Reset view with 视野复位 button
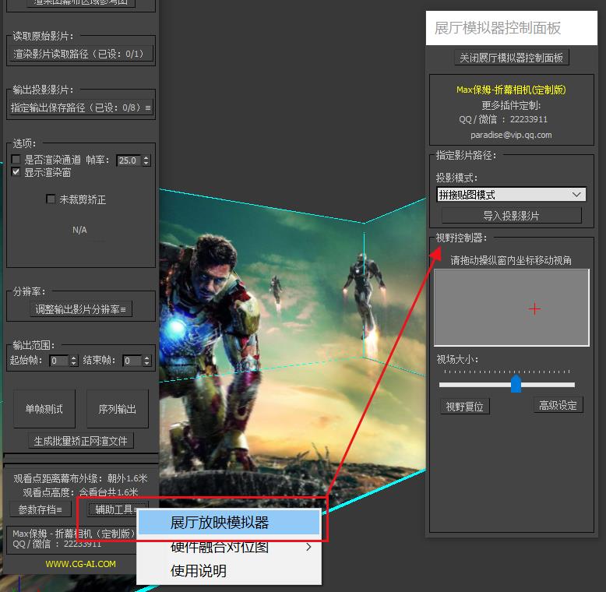Image resolution: width=606 pixels, height=592 pixels. tap(464, 407)
